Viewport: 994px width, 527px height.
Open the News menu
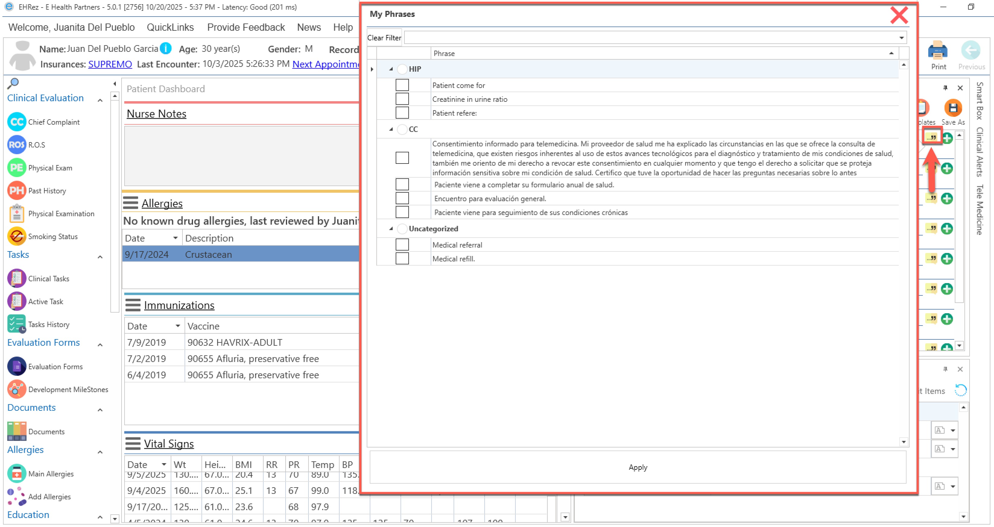point(309,27)
